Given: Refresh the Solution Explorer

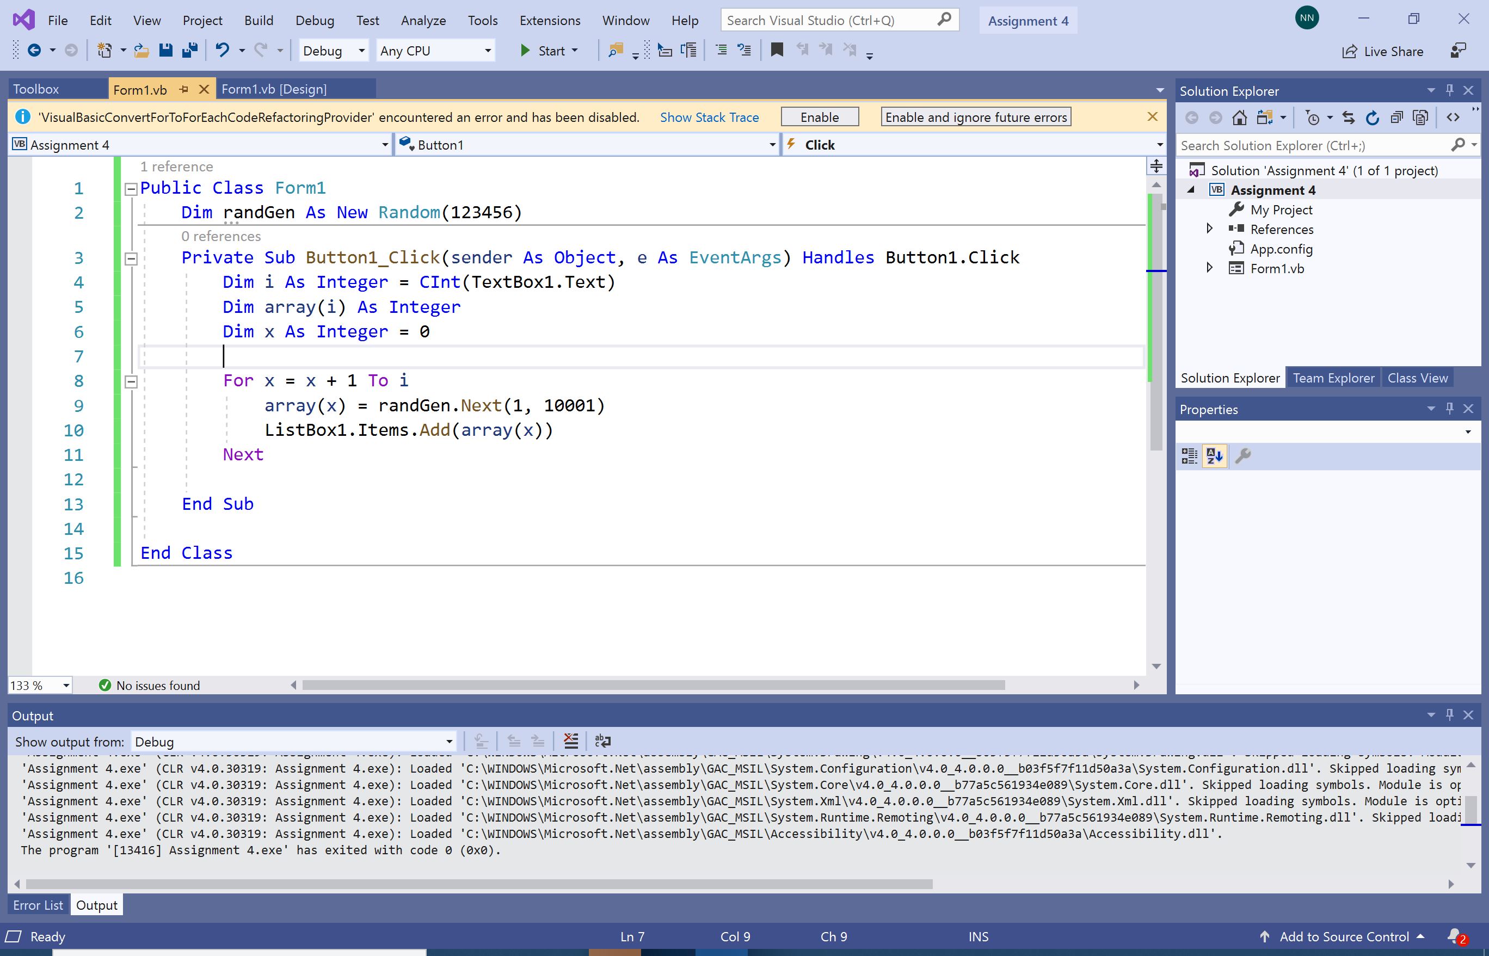Looking at the screenshot, I should pos(1373,118).
